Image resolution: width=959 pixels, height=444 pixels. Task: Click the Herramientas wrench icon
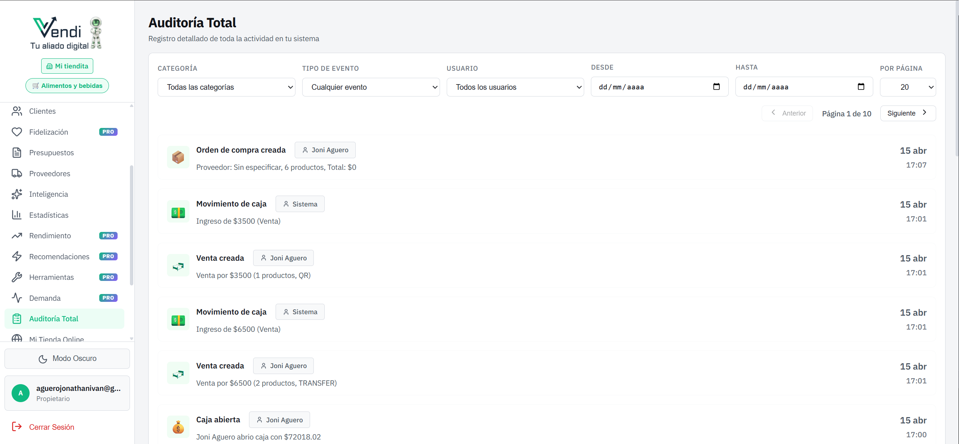(x=17, y=277)
